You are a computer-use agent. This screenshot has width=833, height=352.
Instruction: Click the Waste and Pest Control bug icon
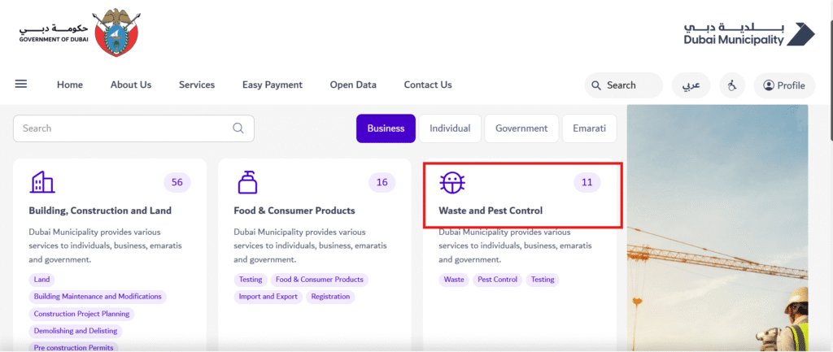452,182
